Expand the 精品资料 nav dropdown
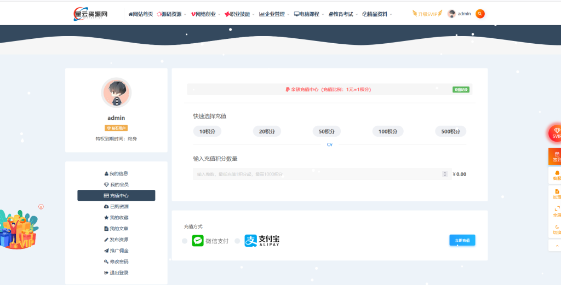This screenshot has height=285, width=561. (377, 14)
